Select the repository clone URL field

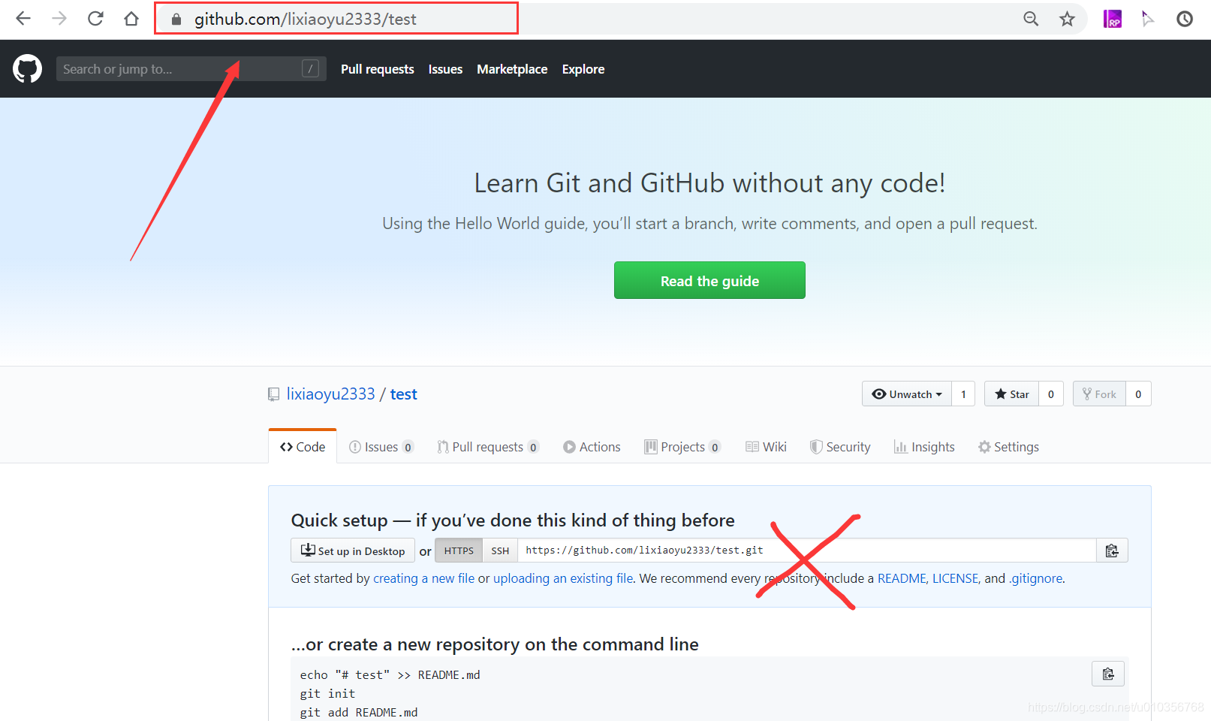coord(807,551)
